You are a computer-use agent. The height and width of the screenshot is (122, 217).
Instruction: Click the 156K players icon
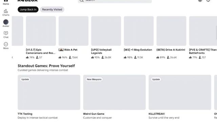point(70,57)
